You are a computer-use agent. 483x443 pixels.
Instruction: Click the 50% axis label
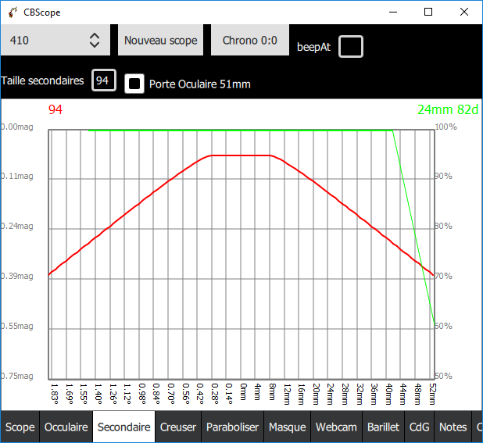pos(443,376)
